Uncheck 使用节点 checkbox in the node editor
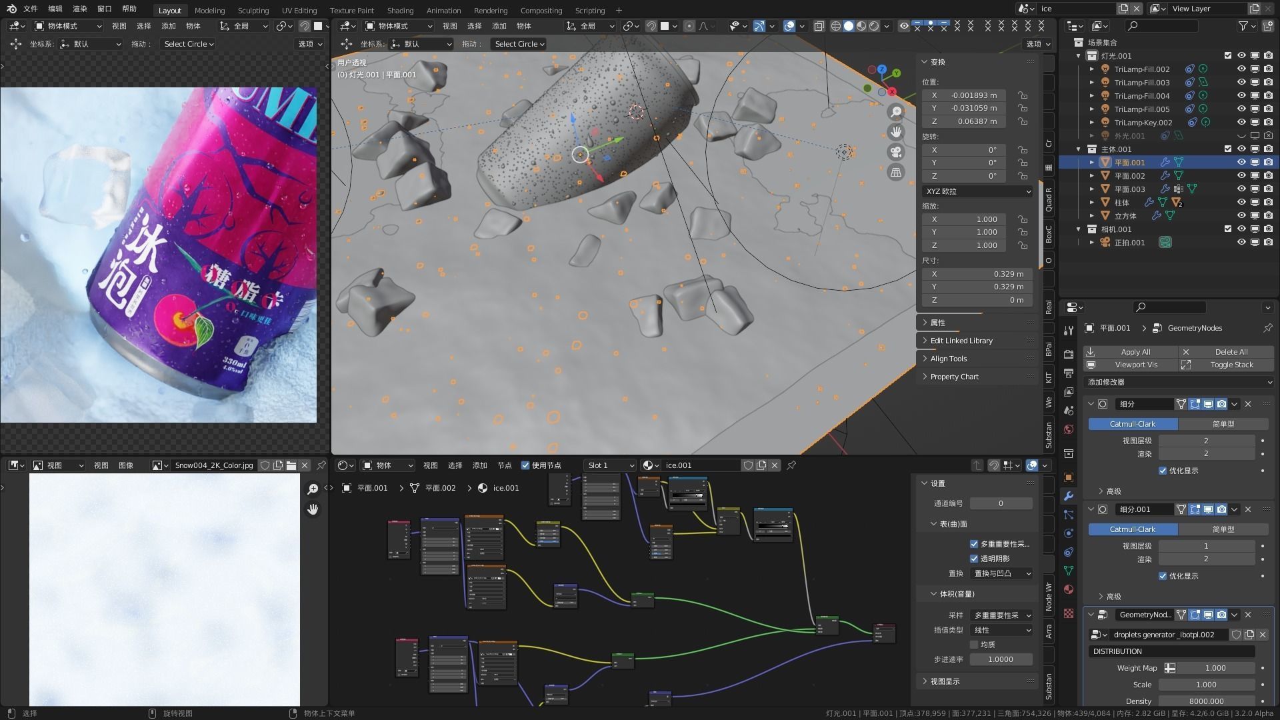 525,465
